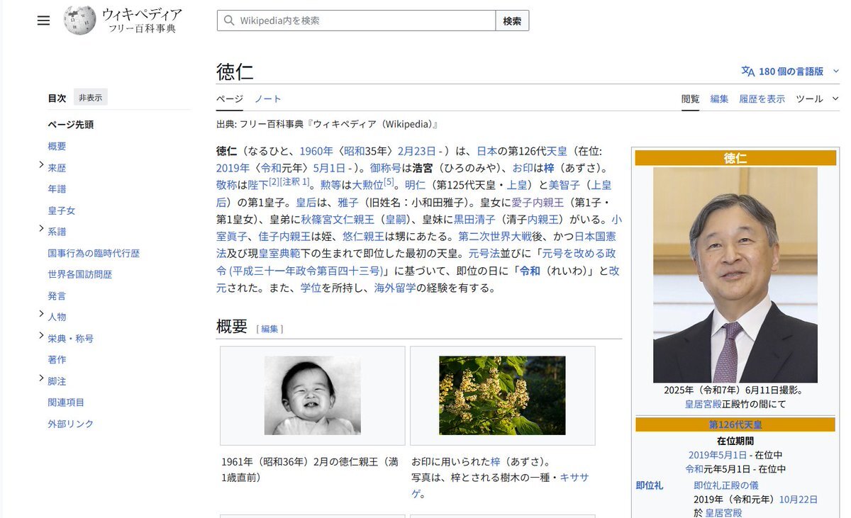Image resolution: width=851 pixels, height=518 pixels.
Task: Expand the 脚注 section in contents
Action: (41, 378)
